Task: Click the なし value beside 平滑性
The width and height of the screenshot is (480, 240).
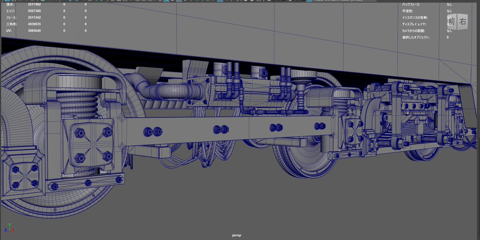Action: point(450,11)
